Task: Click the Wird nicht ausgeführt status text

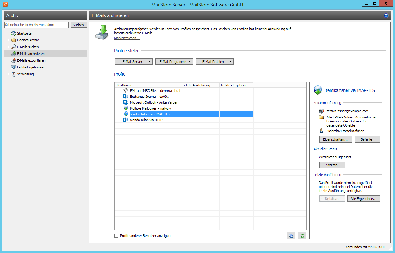Action: [x=335, y=157]
